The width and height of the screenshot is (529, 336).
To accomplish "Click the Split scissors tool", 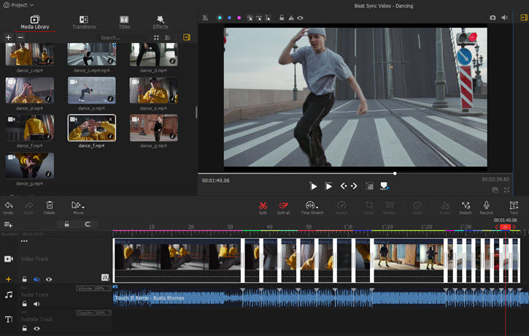I will (x=263, y=206).
